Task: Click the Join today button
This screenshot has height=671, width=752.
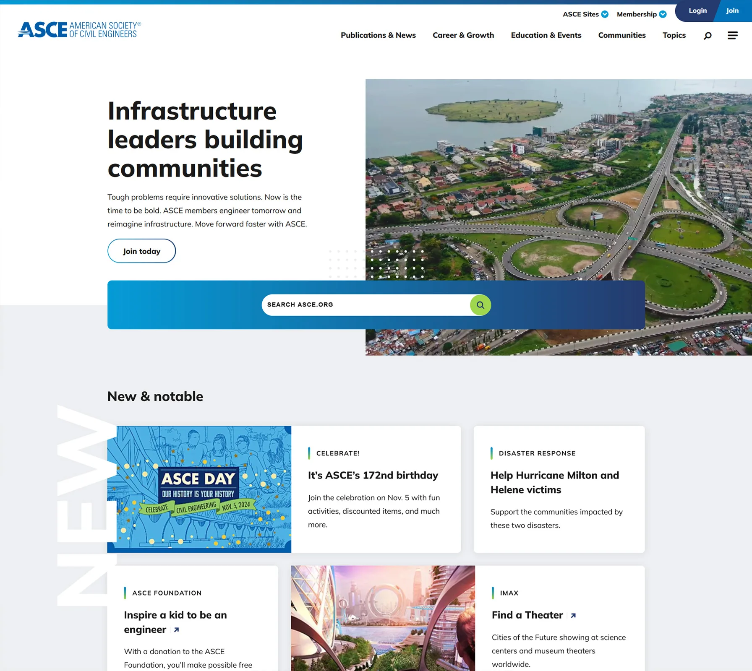Action: coord(141,251)
